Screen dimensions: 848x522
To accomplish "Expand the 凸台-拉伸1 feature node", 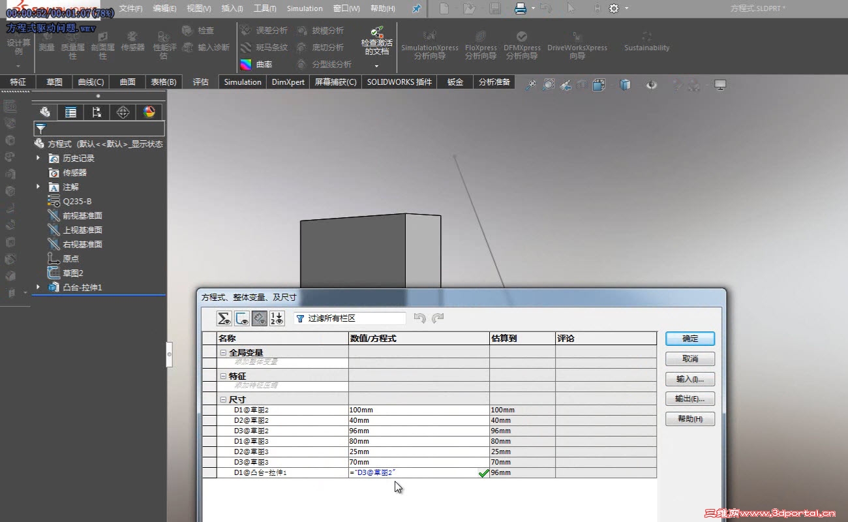I will (38, 287).
